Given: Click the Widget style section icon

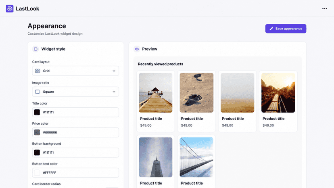Looking at the screenshot, I should (x=35, y=49).
